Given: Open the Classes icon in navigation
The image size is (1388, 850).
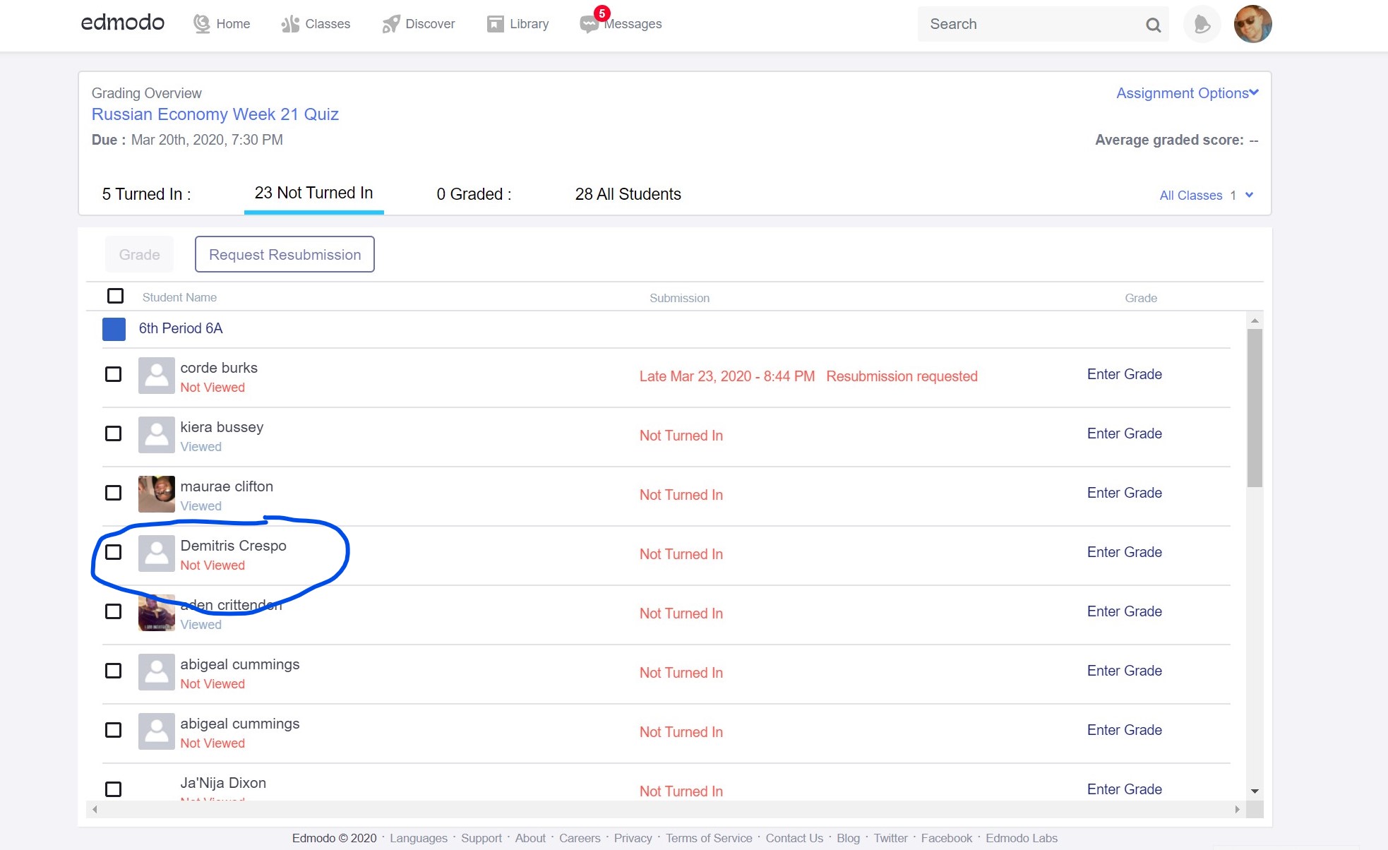Looking at the screenshot, I should tap(290, 24).
